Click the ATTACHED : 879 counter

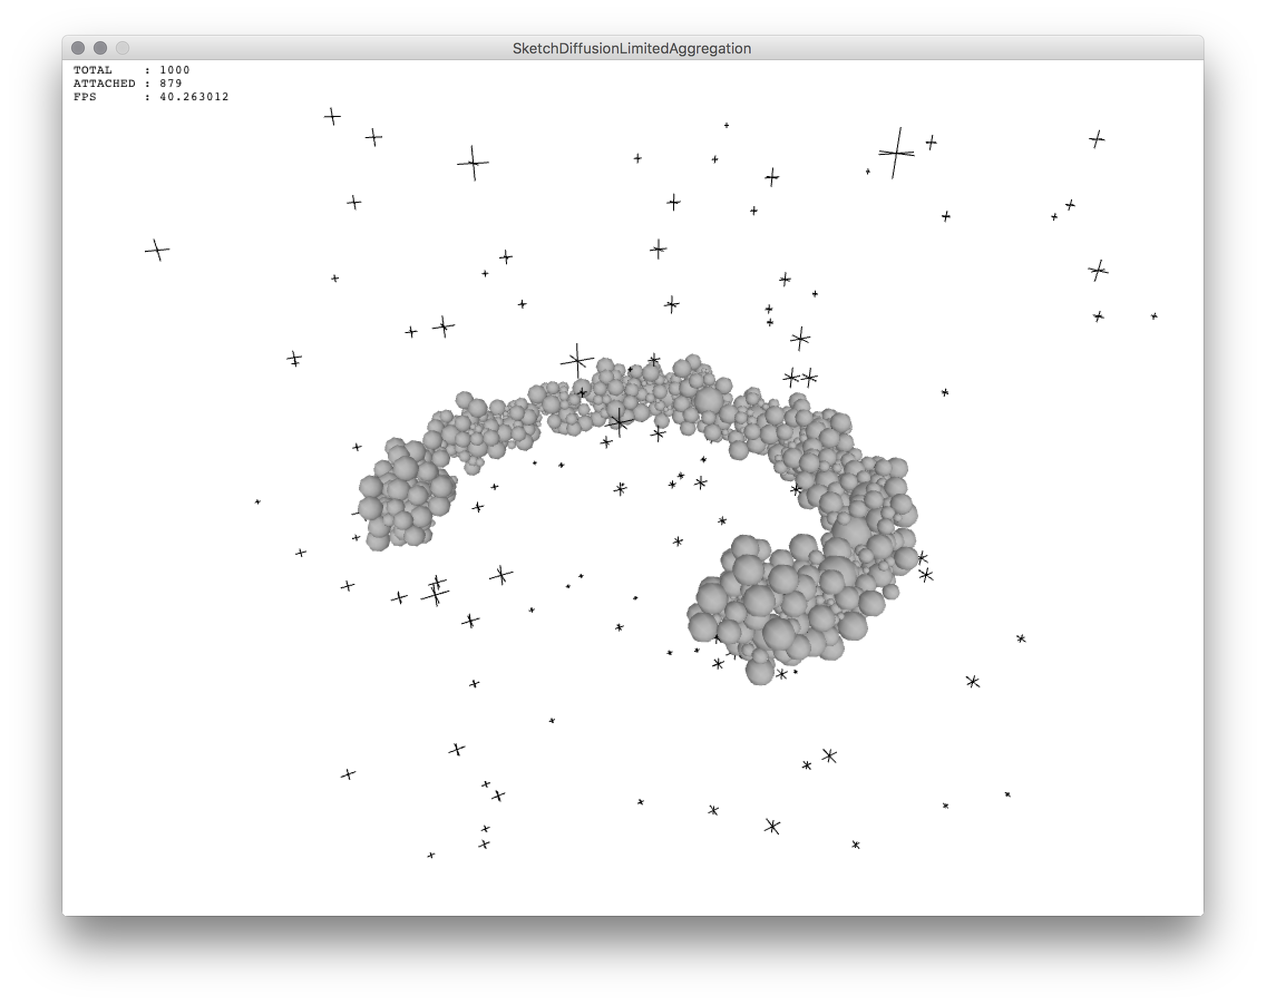(x=128, y=84)
